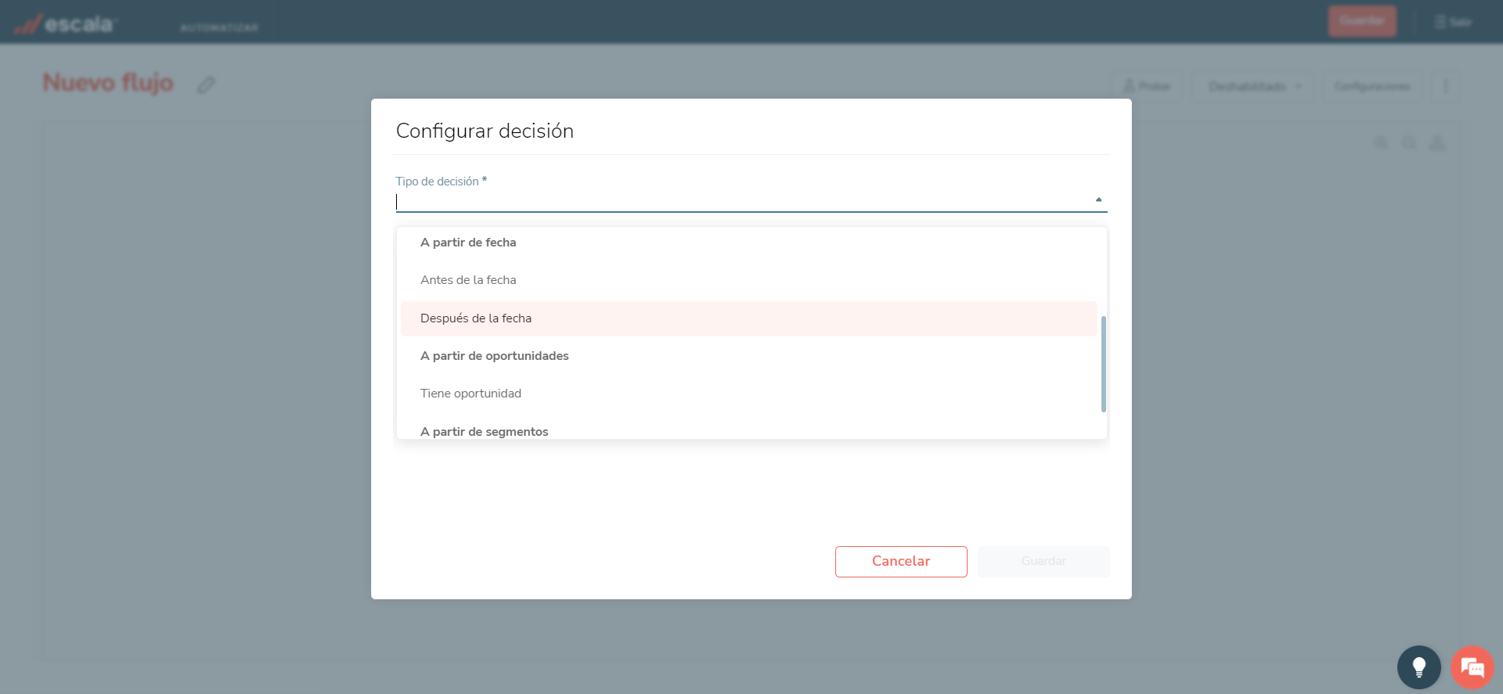Open the three-dot more options menu
The width and height of the screenshot is (1503, 694).
coord(1445,85)
